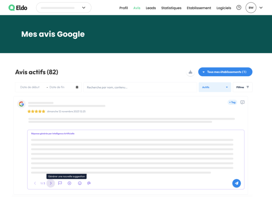272x201 pixels.
Task: Focus the Recherche par nom search box
Action: [140, 87]
